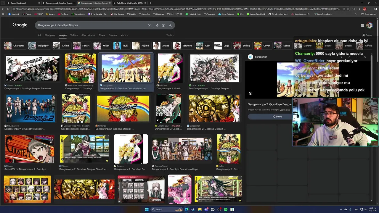Filter images by Teruteru chip

coord(183,46)
